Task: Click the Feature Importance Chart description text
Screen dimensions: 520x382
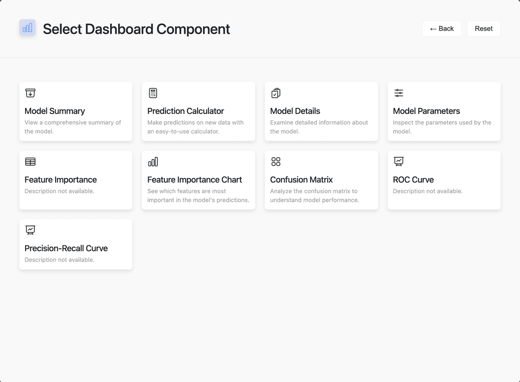Action: tap(198, 195)
